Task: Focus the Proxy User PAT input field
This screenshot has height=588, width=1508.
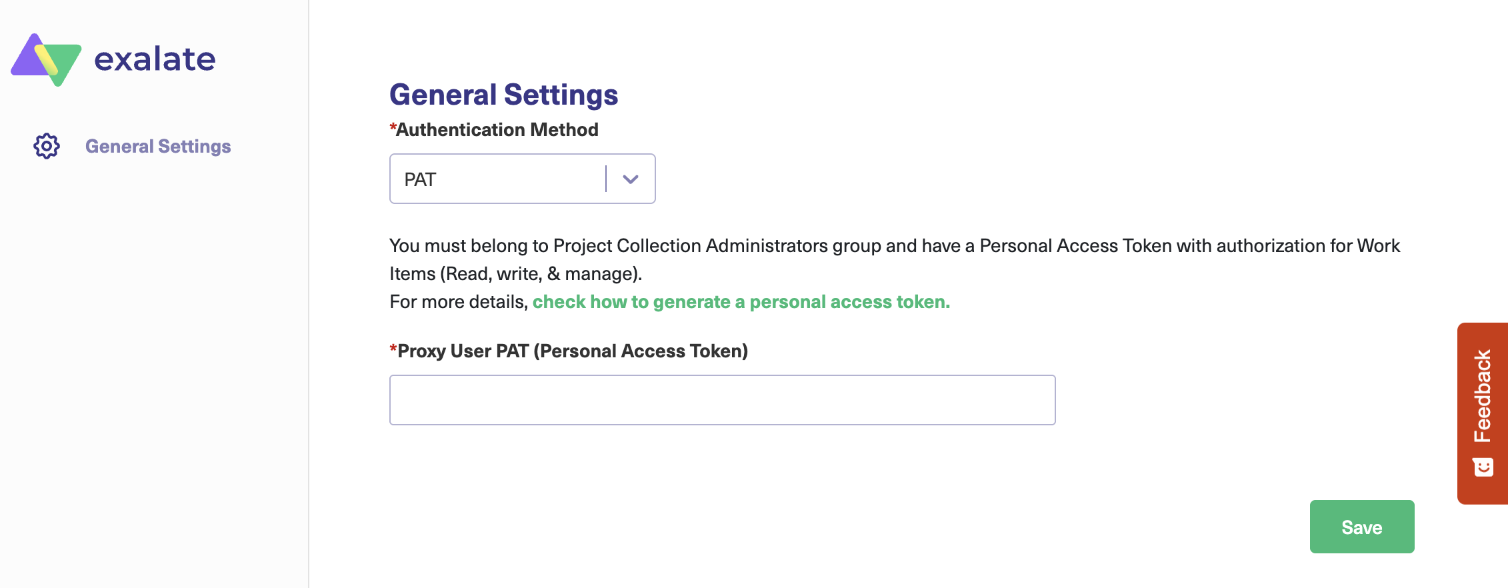Action: (722, 400)
